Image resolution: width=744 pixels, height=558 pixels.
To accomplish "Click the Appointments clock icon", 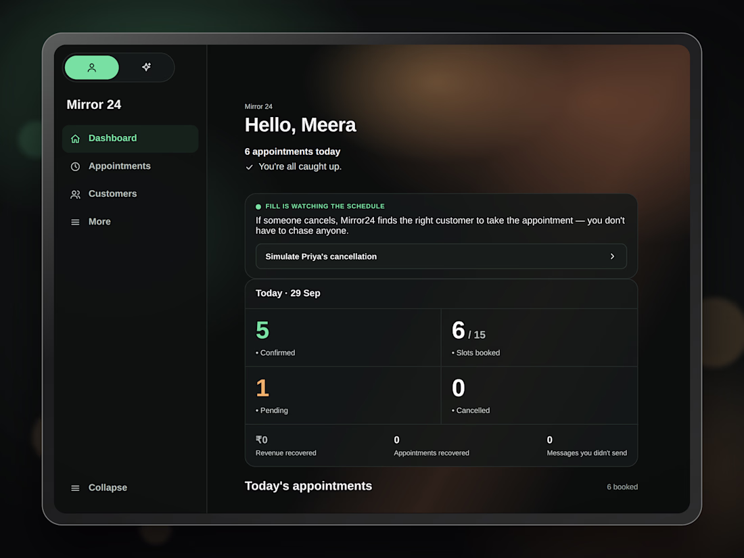I will (x=76, y=166).
